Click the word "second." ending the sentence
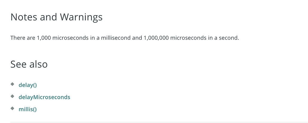Image resolution: width=308 pixels, height=123 pixels. click(229, 38)
